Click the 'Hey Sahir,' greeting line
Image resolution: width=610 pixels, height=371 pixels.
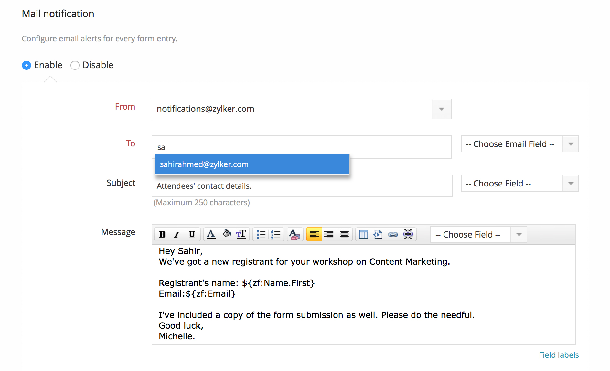(x=181, y=251)
